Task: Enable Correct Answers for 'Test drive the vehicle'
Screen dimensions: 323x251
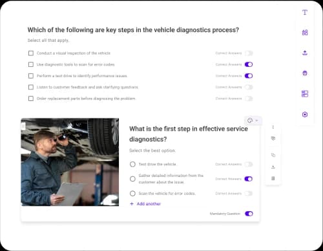Action: coord(249,164)
